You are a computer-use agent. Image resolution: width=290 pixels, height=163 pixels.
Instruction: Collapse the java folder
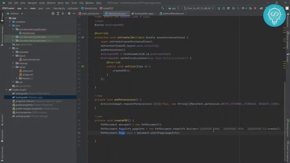tap(10, 26)
